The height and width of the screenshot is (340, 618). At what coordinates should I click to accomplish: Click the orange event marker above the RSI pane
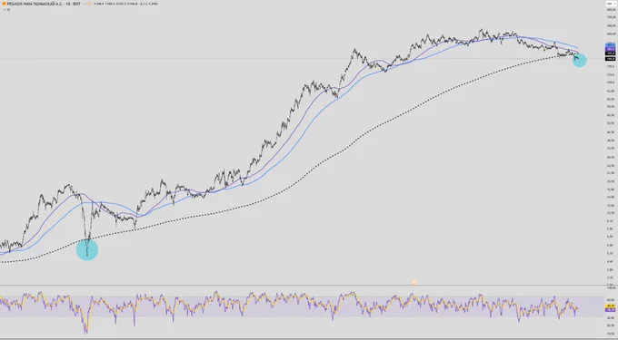[x=414, y=282]
